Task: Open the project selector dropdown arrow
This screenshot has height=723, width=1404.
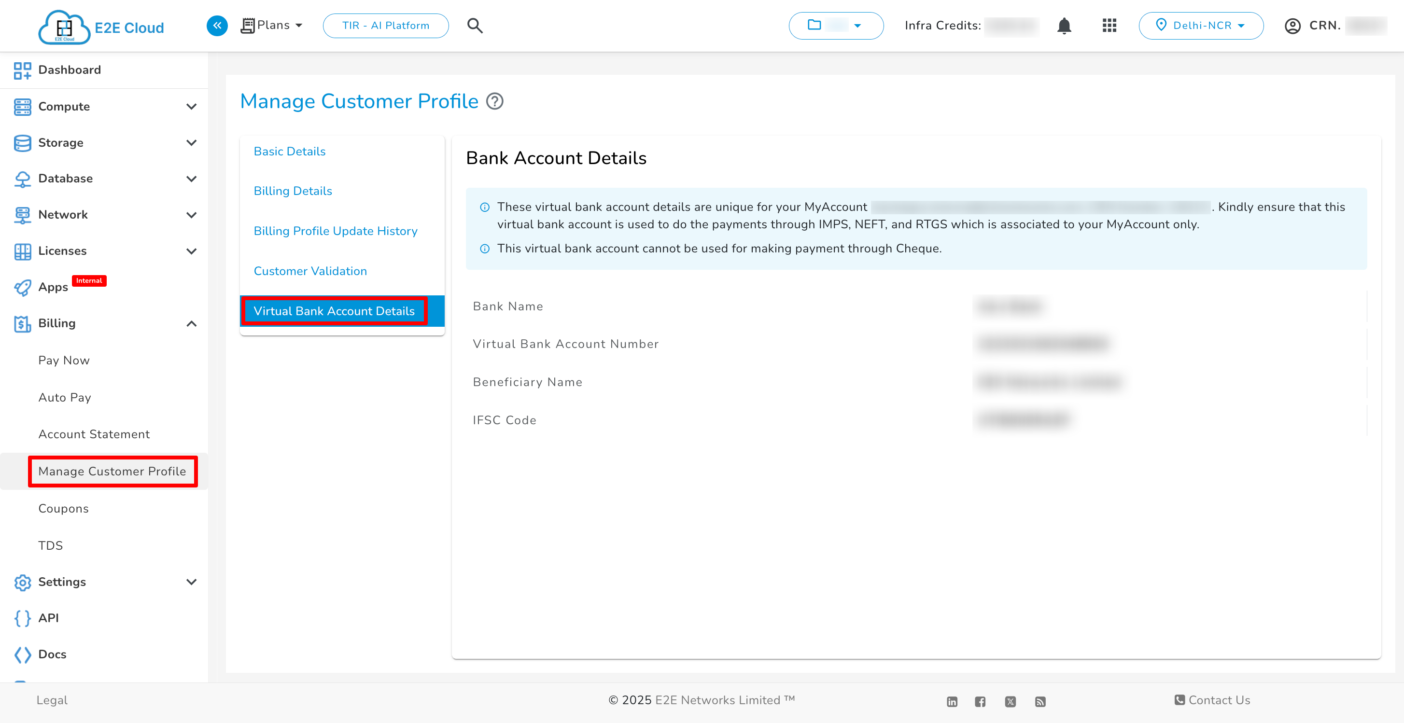Action: (x=857, y=26)
